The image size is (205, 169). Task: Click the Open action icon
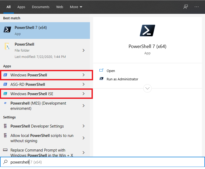(x=101, y=70)
